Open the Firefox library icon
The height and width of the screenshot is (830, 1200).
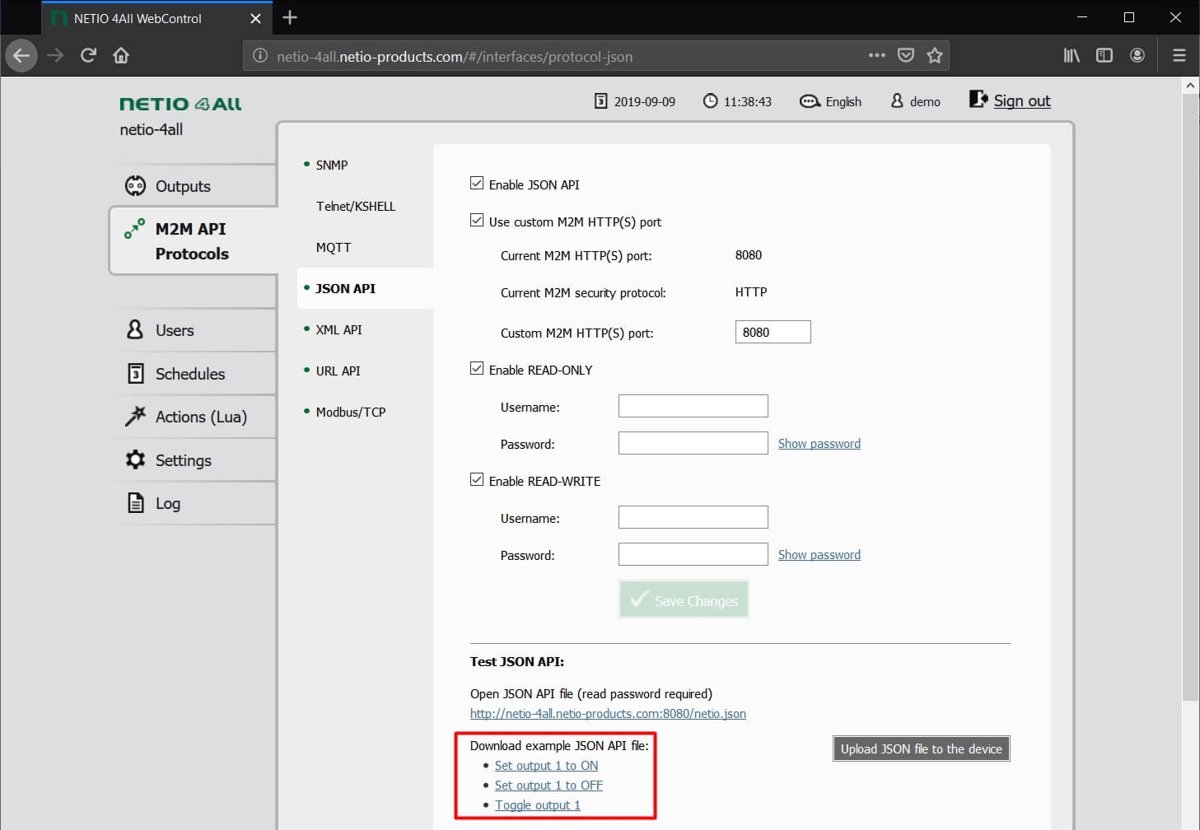[x=1072, y=55]
